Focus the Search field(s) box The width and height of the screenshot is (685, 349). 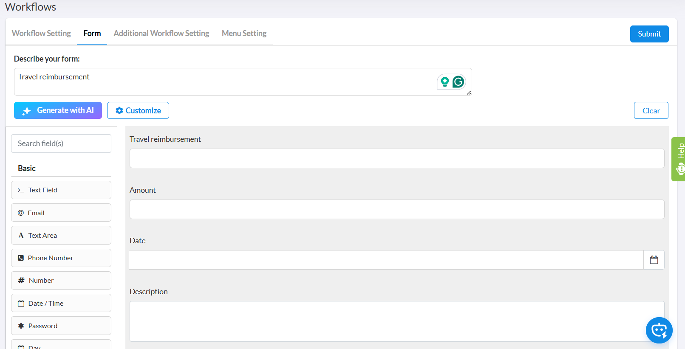[61, 144]
